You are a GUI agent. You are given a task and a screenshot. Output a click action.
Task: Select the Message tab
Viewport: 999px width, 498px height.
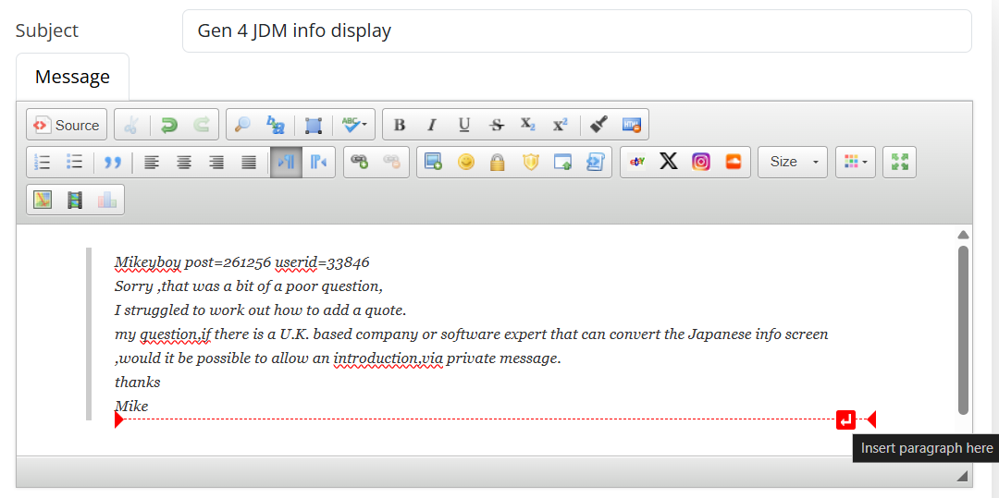72,77
